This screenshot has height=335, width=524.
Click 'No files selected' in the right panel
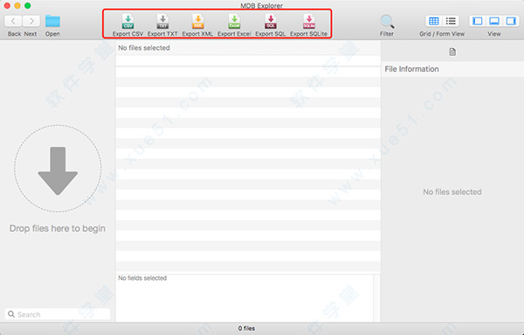tap(452, 192)
